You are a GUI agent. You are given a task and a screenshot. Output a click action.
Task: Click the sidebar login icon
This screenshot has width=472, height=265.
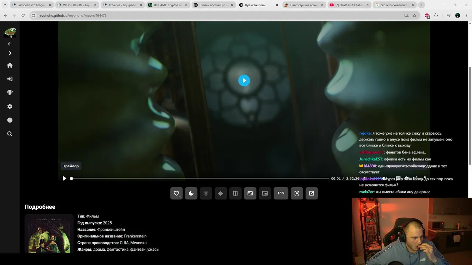10,79
